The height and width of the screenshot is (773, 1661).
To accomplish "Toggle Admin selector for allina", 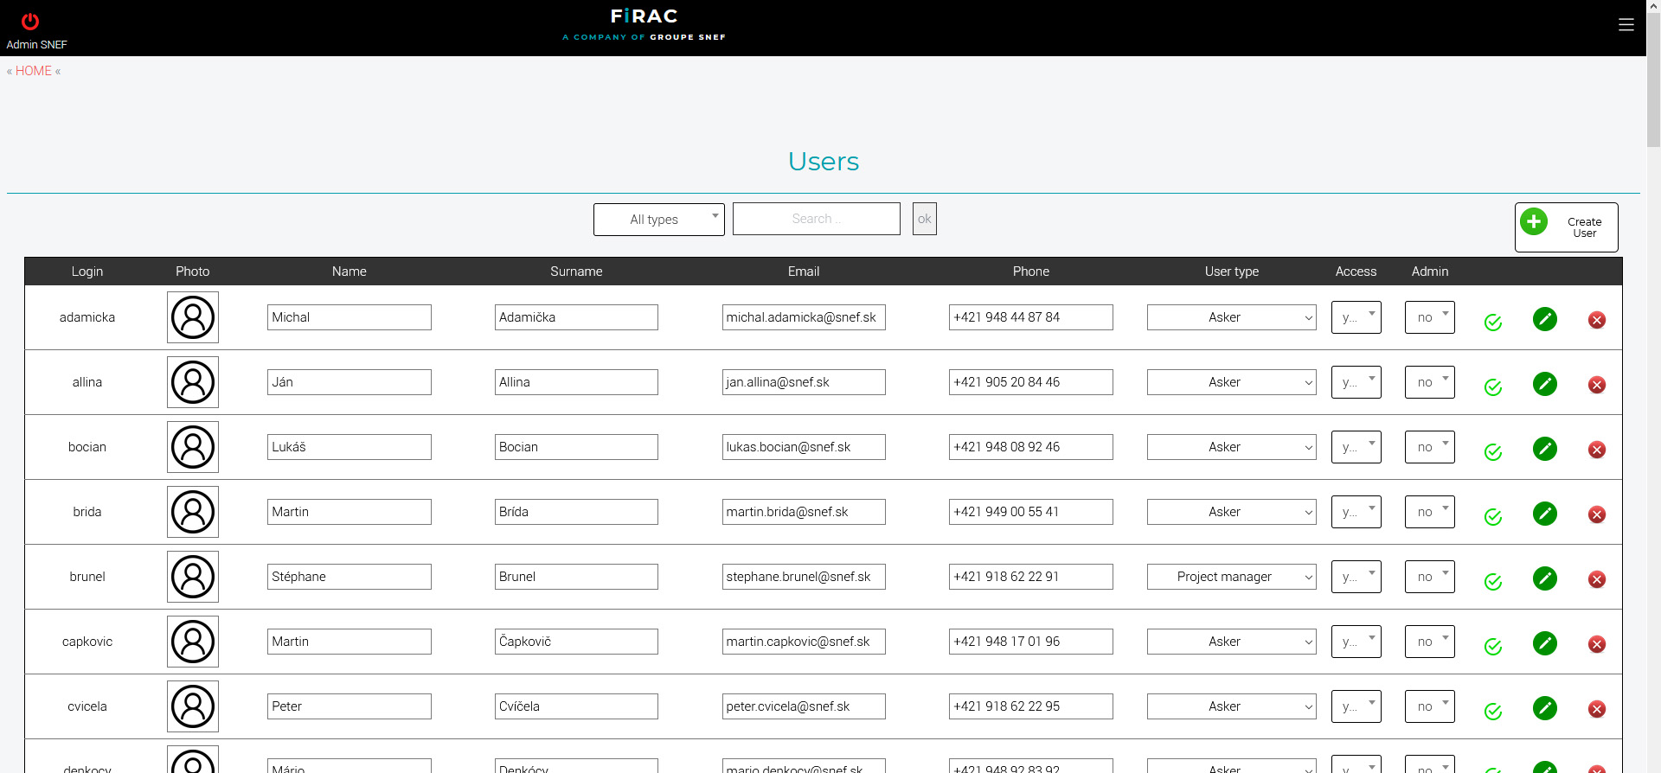I will coord(1429,382).
